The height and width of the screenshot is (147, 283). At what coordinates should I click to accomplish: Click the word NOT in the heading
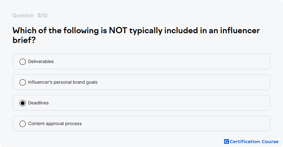[x=118, y=30]
